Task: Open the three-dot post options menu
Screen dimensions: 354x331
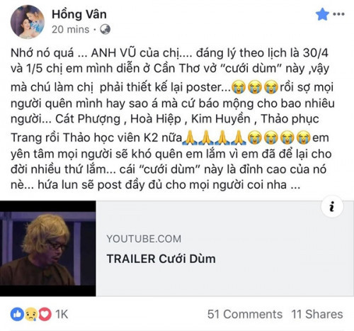Action: pos(338,14)
